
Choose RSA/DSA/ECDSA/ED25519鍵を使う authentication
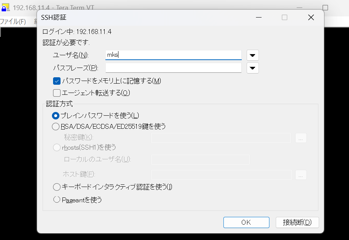[56, 127]
